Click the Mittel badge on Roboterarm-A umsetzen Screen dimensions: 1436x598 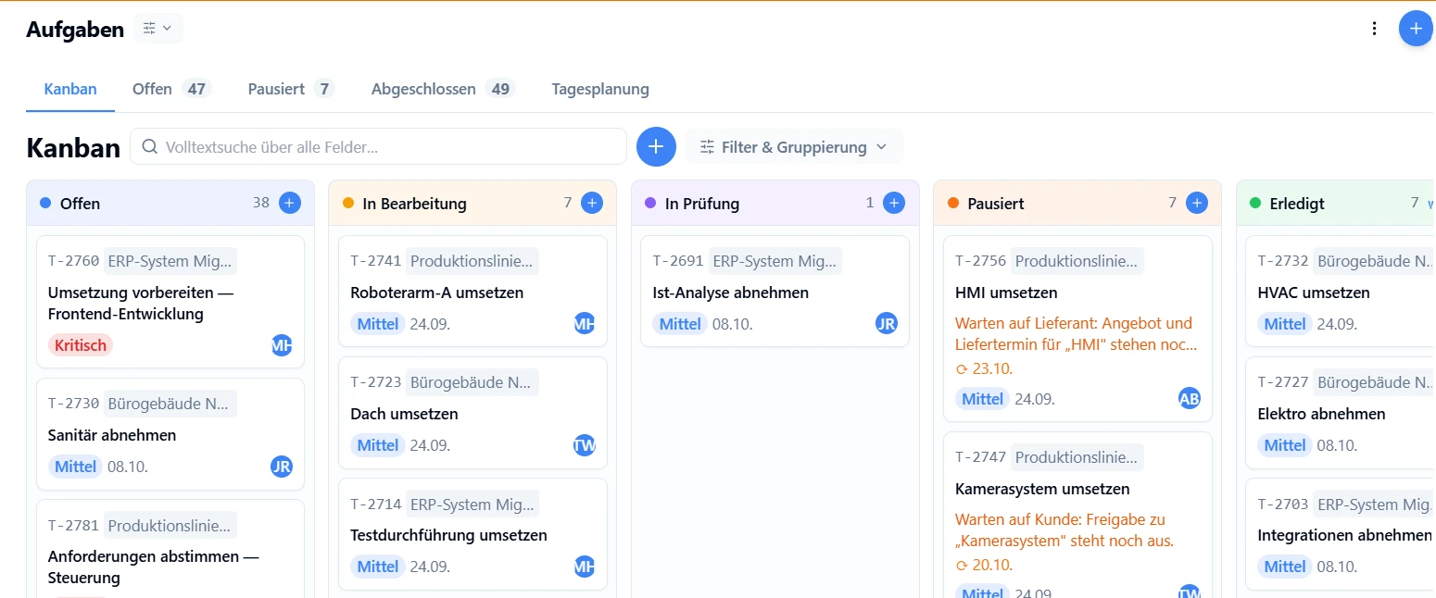[x=378, y=324]
